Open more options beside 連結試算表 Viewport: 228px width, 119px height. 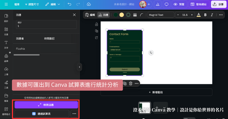(74, 114)
